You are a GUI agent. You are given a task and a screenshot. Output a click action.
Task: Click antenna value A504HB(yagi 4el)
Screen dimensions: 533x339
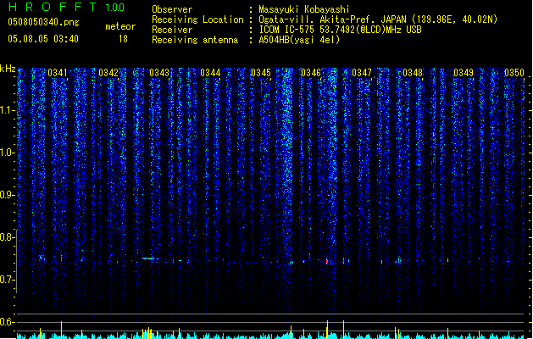click(x=299, y=40)
